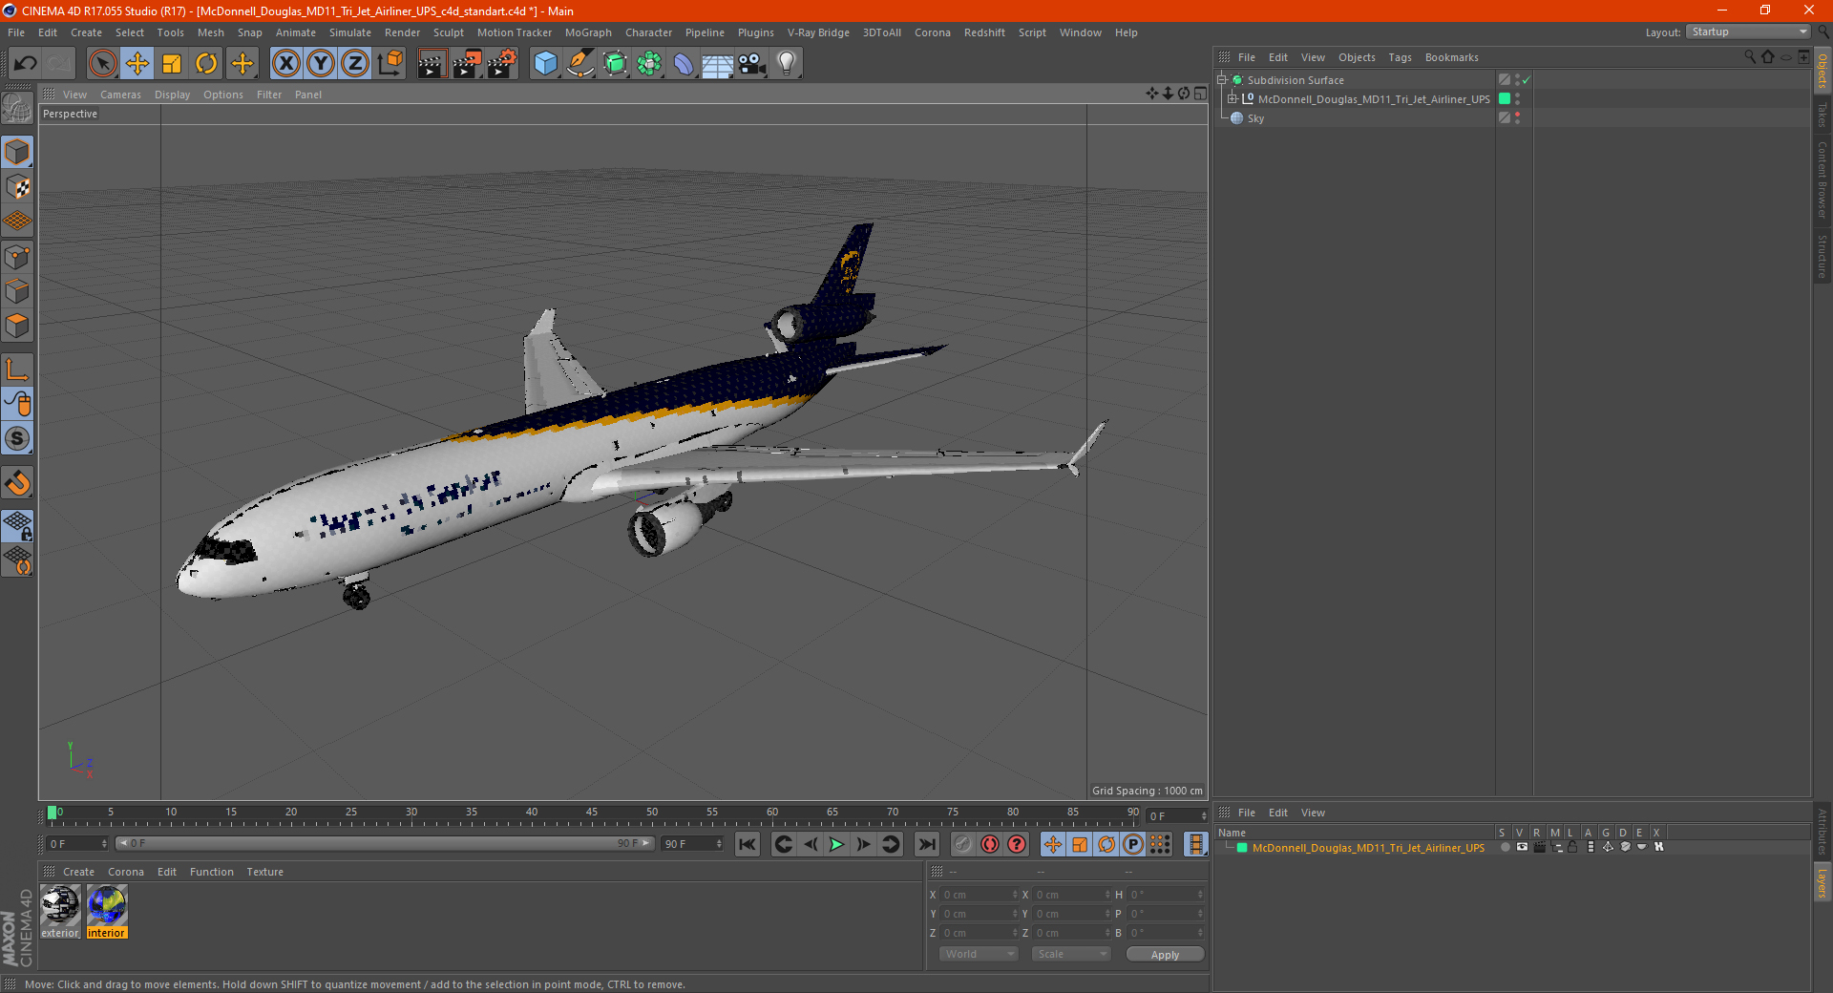1833x993 pixels.
Task: Switch to Edges mode
Action: click(17, 290)
